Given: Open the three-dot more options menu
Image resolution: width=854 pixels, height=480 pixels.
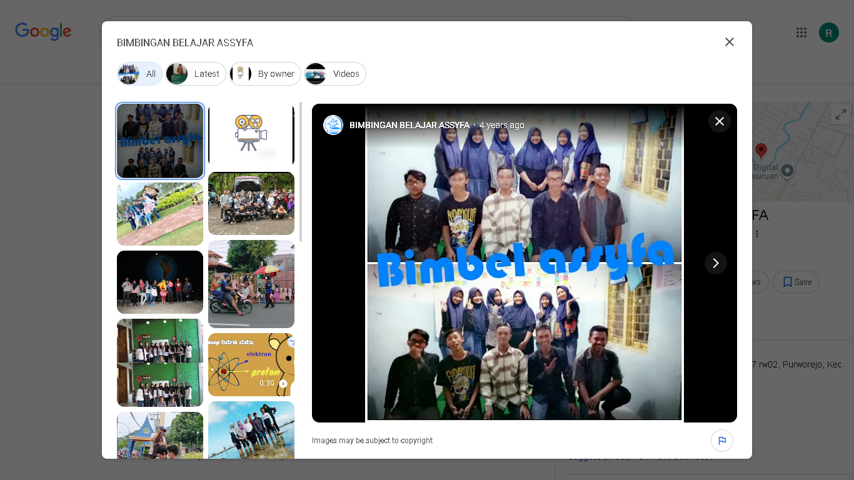Looking at the screenshot, I should 757,234.
